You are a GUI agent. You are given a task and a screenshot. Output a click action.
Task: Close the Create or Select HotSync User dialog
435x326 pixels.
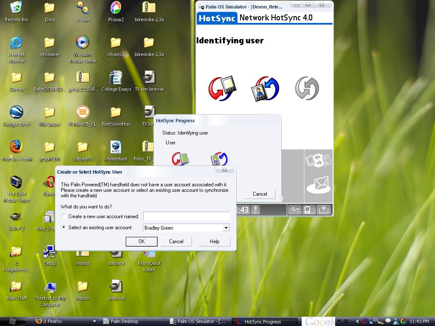[224, 169]
